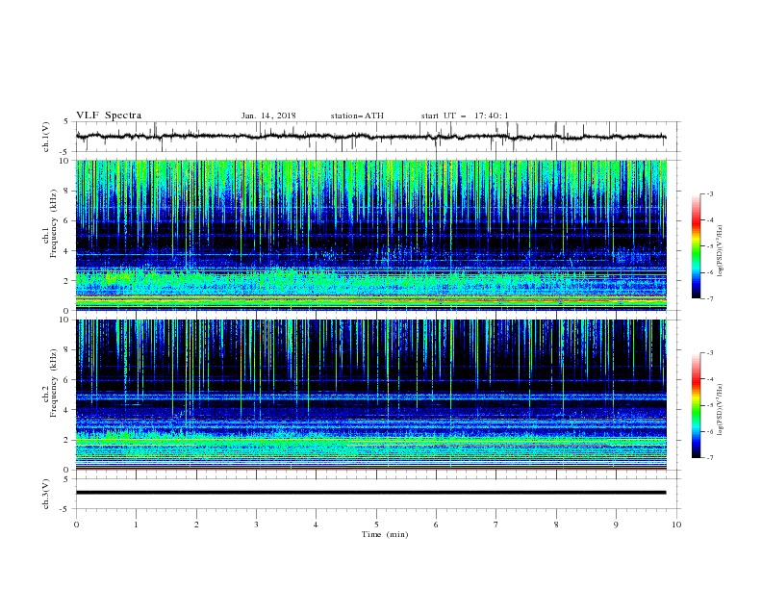
Task: Click the "5" tick on the ch.1(V) axis
Action: 67,121
